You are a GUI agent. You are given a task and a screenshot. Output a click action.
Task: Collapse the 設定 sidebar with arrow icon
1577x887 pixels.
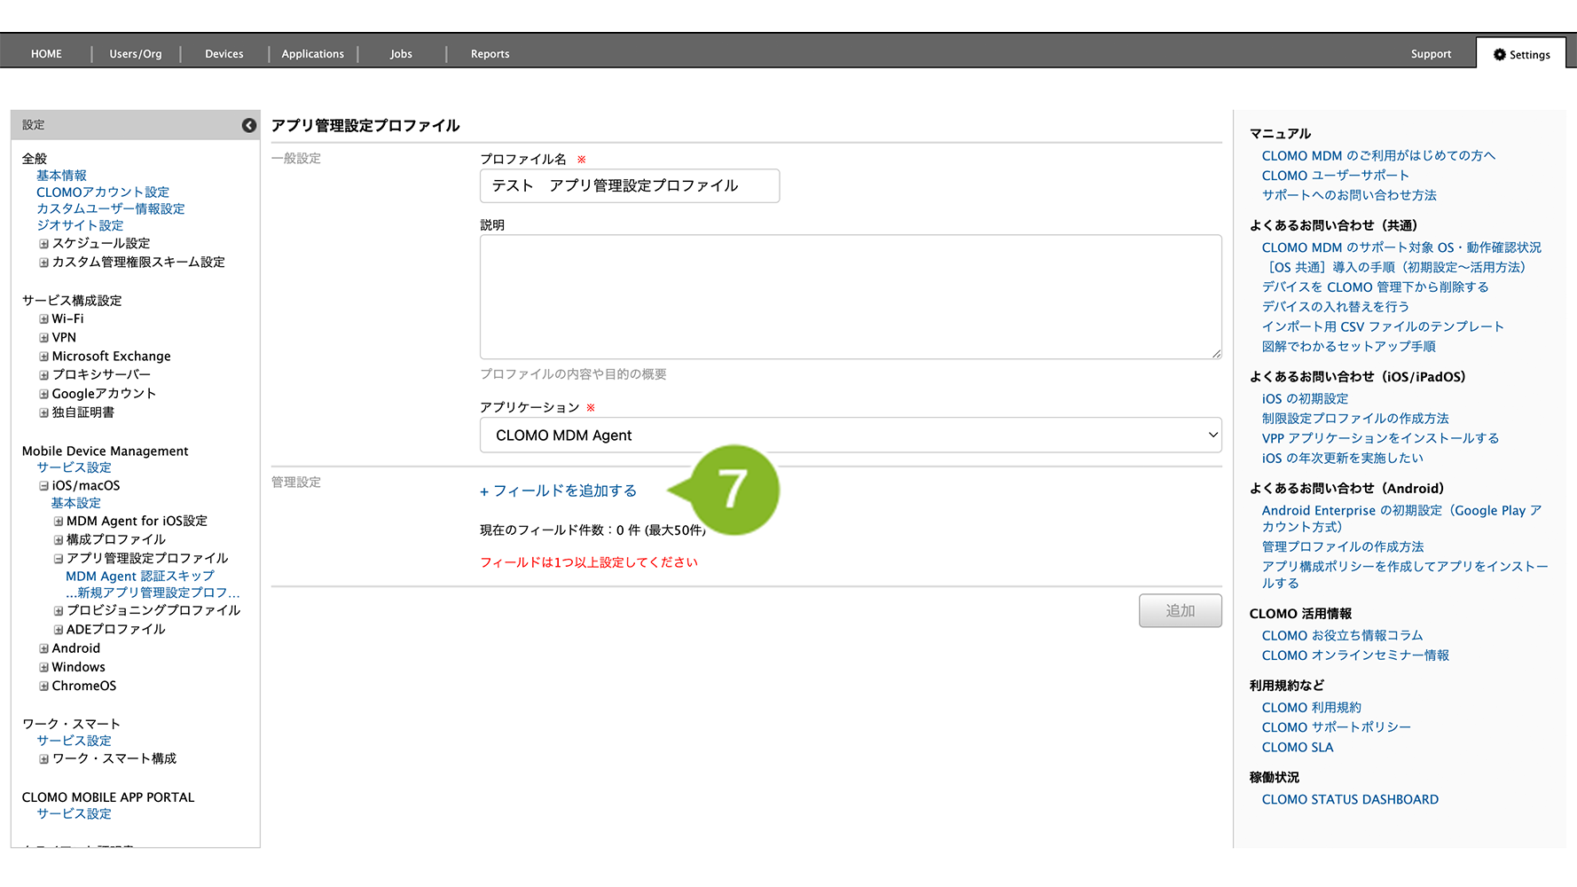pyautogui.click(x=249, y=126)
